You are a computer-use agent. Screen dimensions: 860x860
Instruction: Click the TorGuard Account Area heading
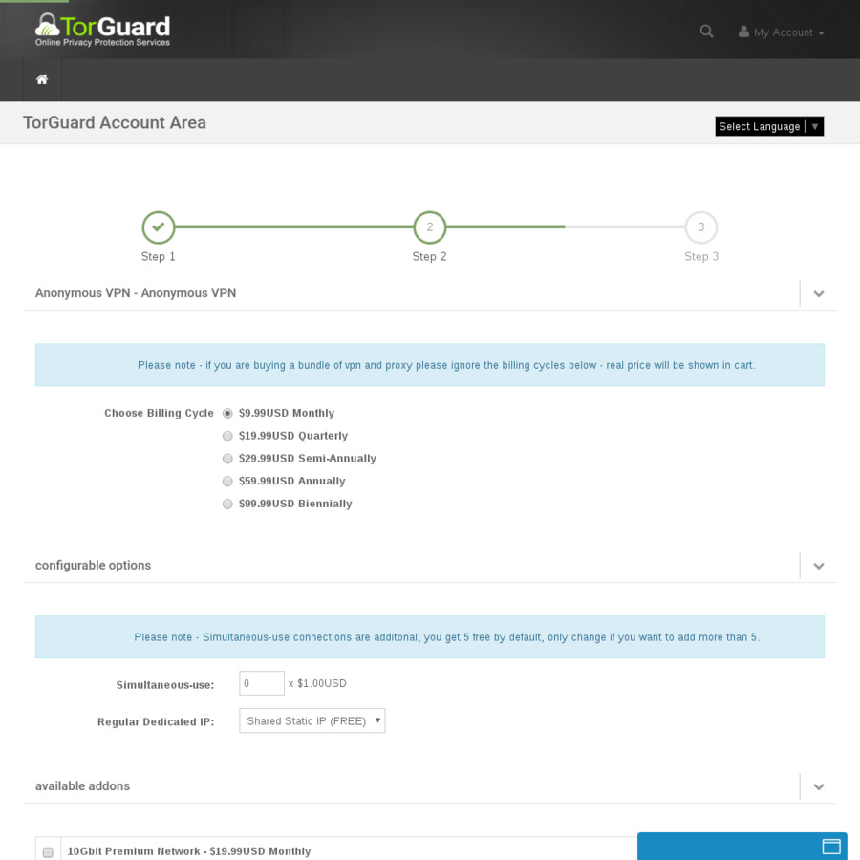[114, 123]
